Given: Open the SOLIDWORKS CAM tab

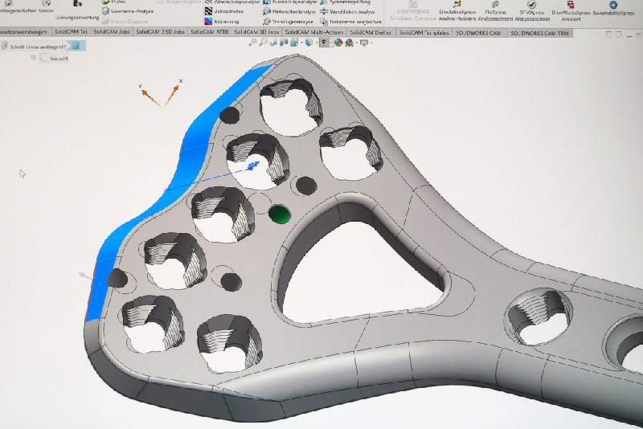Looking at the screenshot, I should [x=480, y=32].
